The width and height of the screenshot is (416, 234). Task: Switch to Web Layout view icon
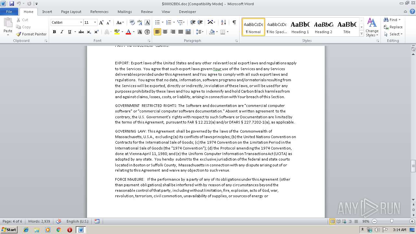point(344,221)
